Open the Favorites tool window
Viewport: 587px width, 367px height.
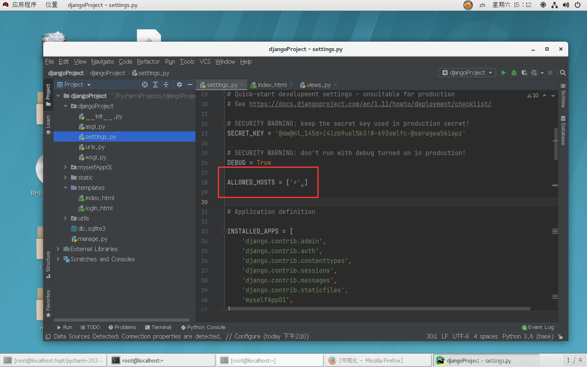click(x=48, y=303)
